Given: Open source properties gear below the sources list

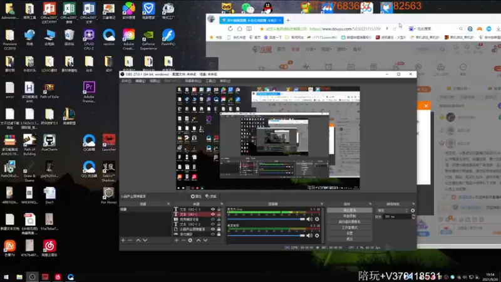Looking at the screenshot, I should [190, 241].
